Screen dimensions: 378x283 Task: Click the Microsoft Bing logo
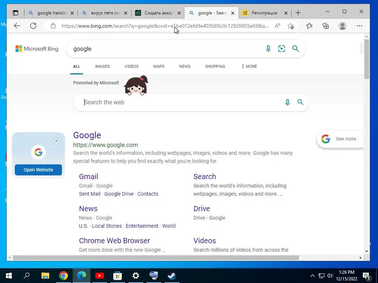pos(37,49)
